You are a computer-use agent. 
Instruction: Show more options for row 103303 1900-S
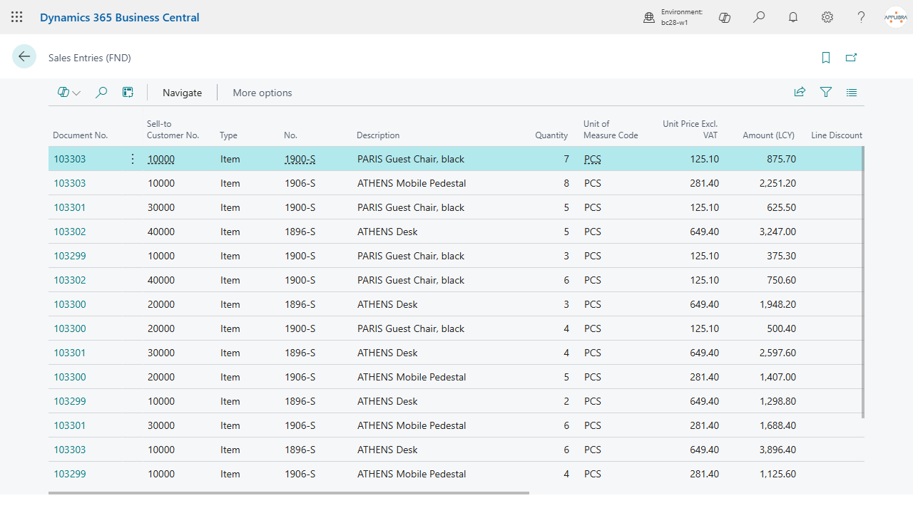(132, 159)
